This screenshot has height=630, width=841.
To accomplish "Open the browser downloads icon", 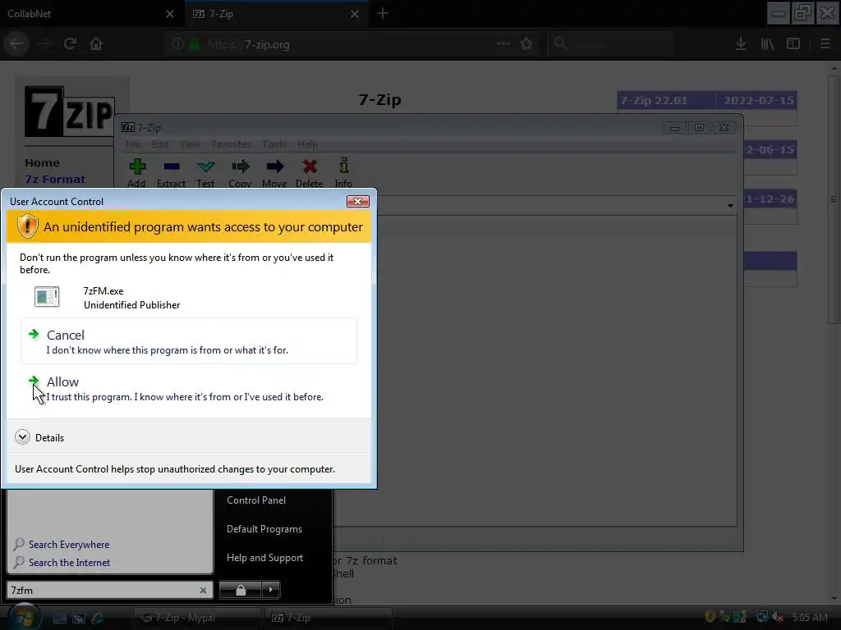I will 741,44.
